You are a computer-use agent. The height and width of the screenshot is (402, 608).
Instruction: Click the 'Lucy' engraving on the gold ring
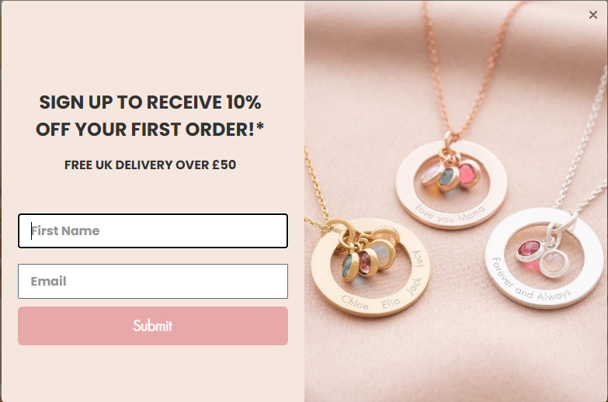coord(419,259)
